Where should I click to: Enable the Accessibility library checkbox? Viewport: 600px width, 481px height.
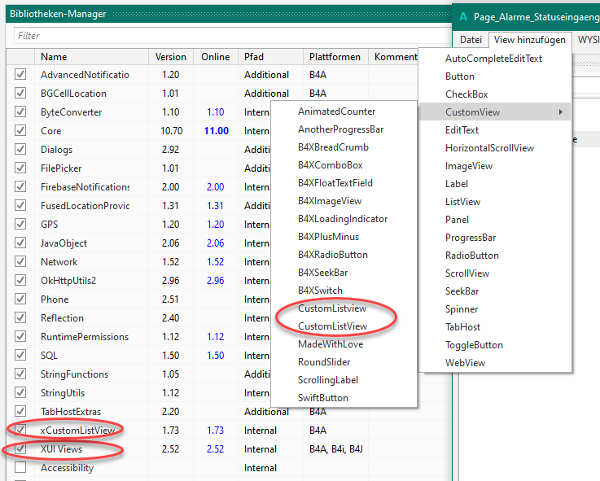pos(20,468)
